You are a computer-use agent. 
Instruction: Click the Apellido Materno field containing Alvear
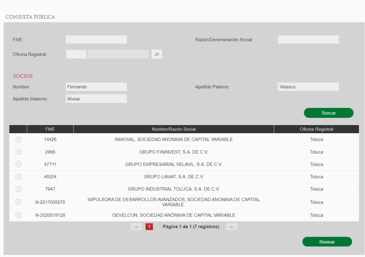96,99
